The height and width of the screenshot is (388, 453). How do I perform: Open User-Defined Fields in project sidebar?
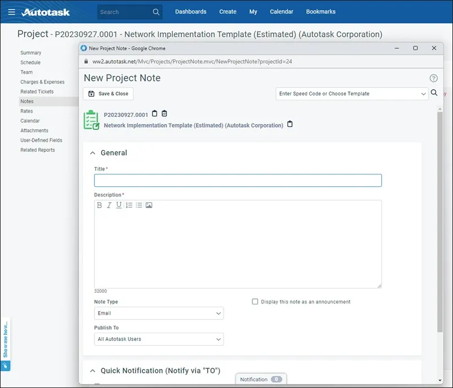(x=41, y=140)
